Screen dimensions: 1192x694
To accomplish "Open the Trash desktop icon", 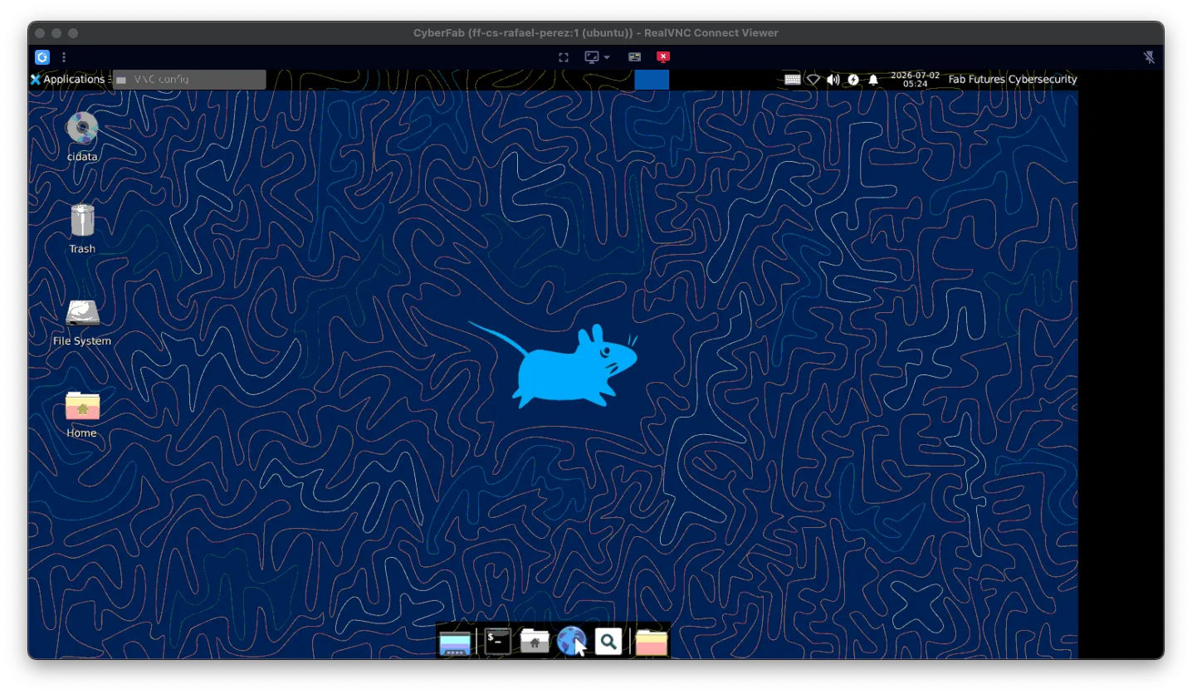I will [82, 221].
